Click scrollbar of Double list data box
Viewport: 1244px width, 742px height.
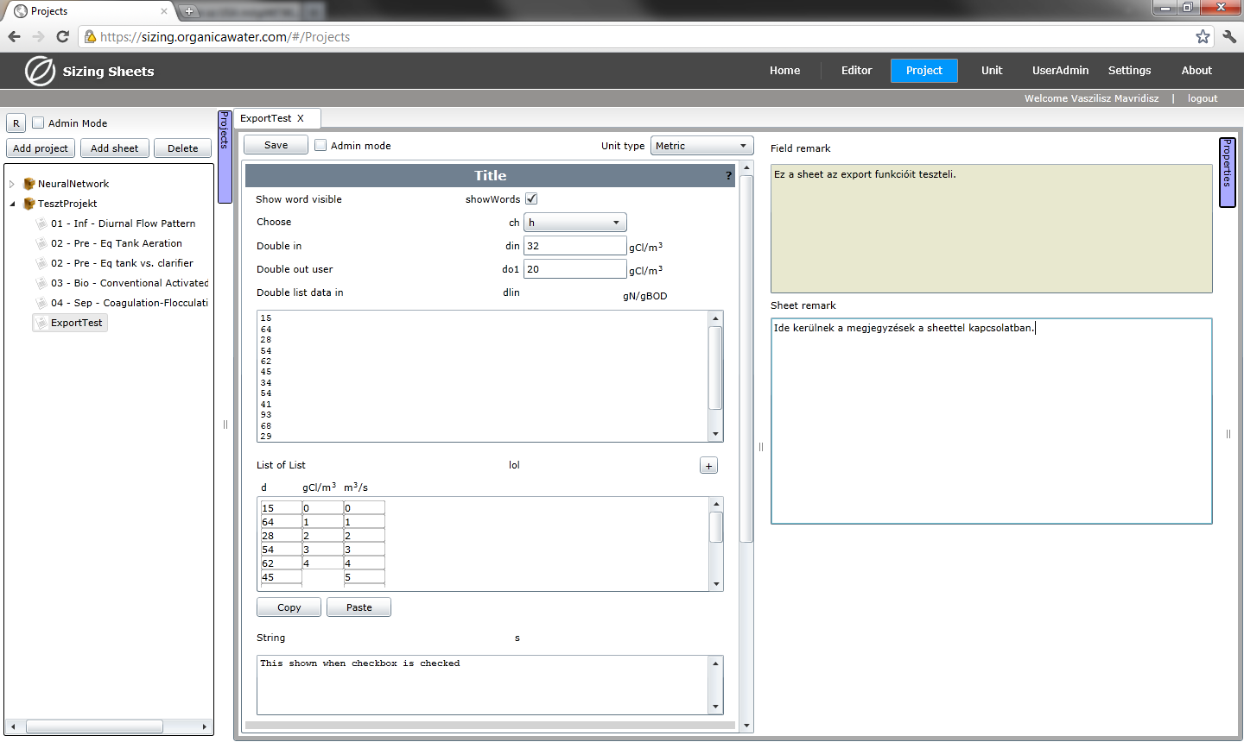point(715,376)
